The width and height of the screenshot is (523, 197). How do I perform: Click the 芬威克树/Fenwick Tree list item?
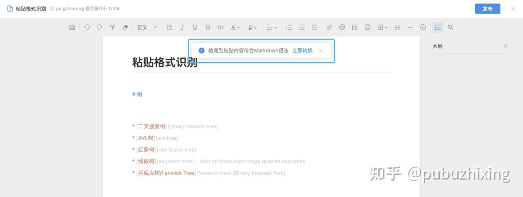209,173
